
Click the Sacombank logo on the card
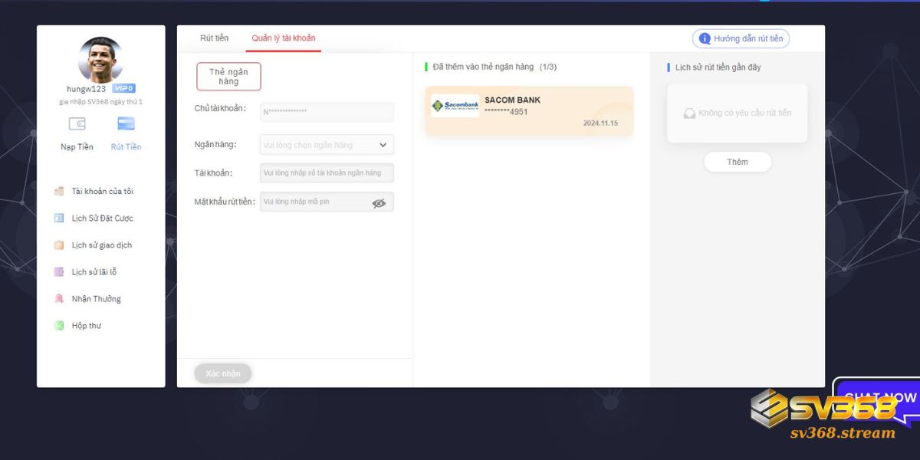(x=455, y=106)
